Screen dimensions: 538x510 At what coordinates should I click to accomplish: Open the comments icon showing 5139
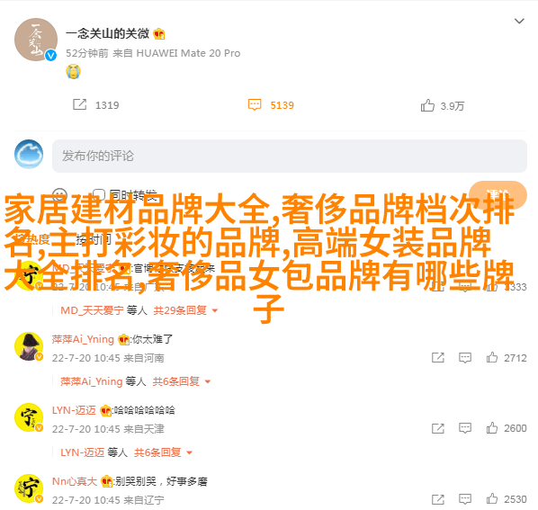[x=255, y=105]
